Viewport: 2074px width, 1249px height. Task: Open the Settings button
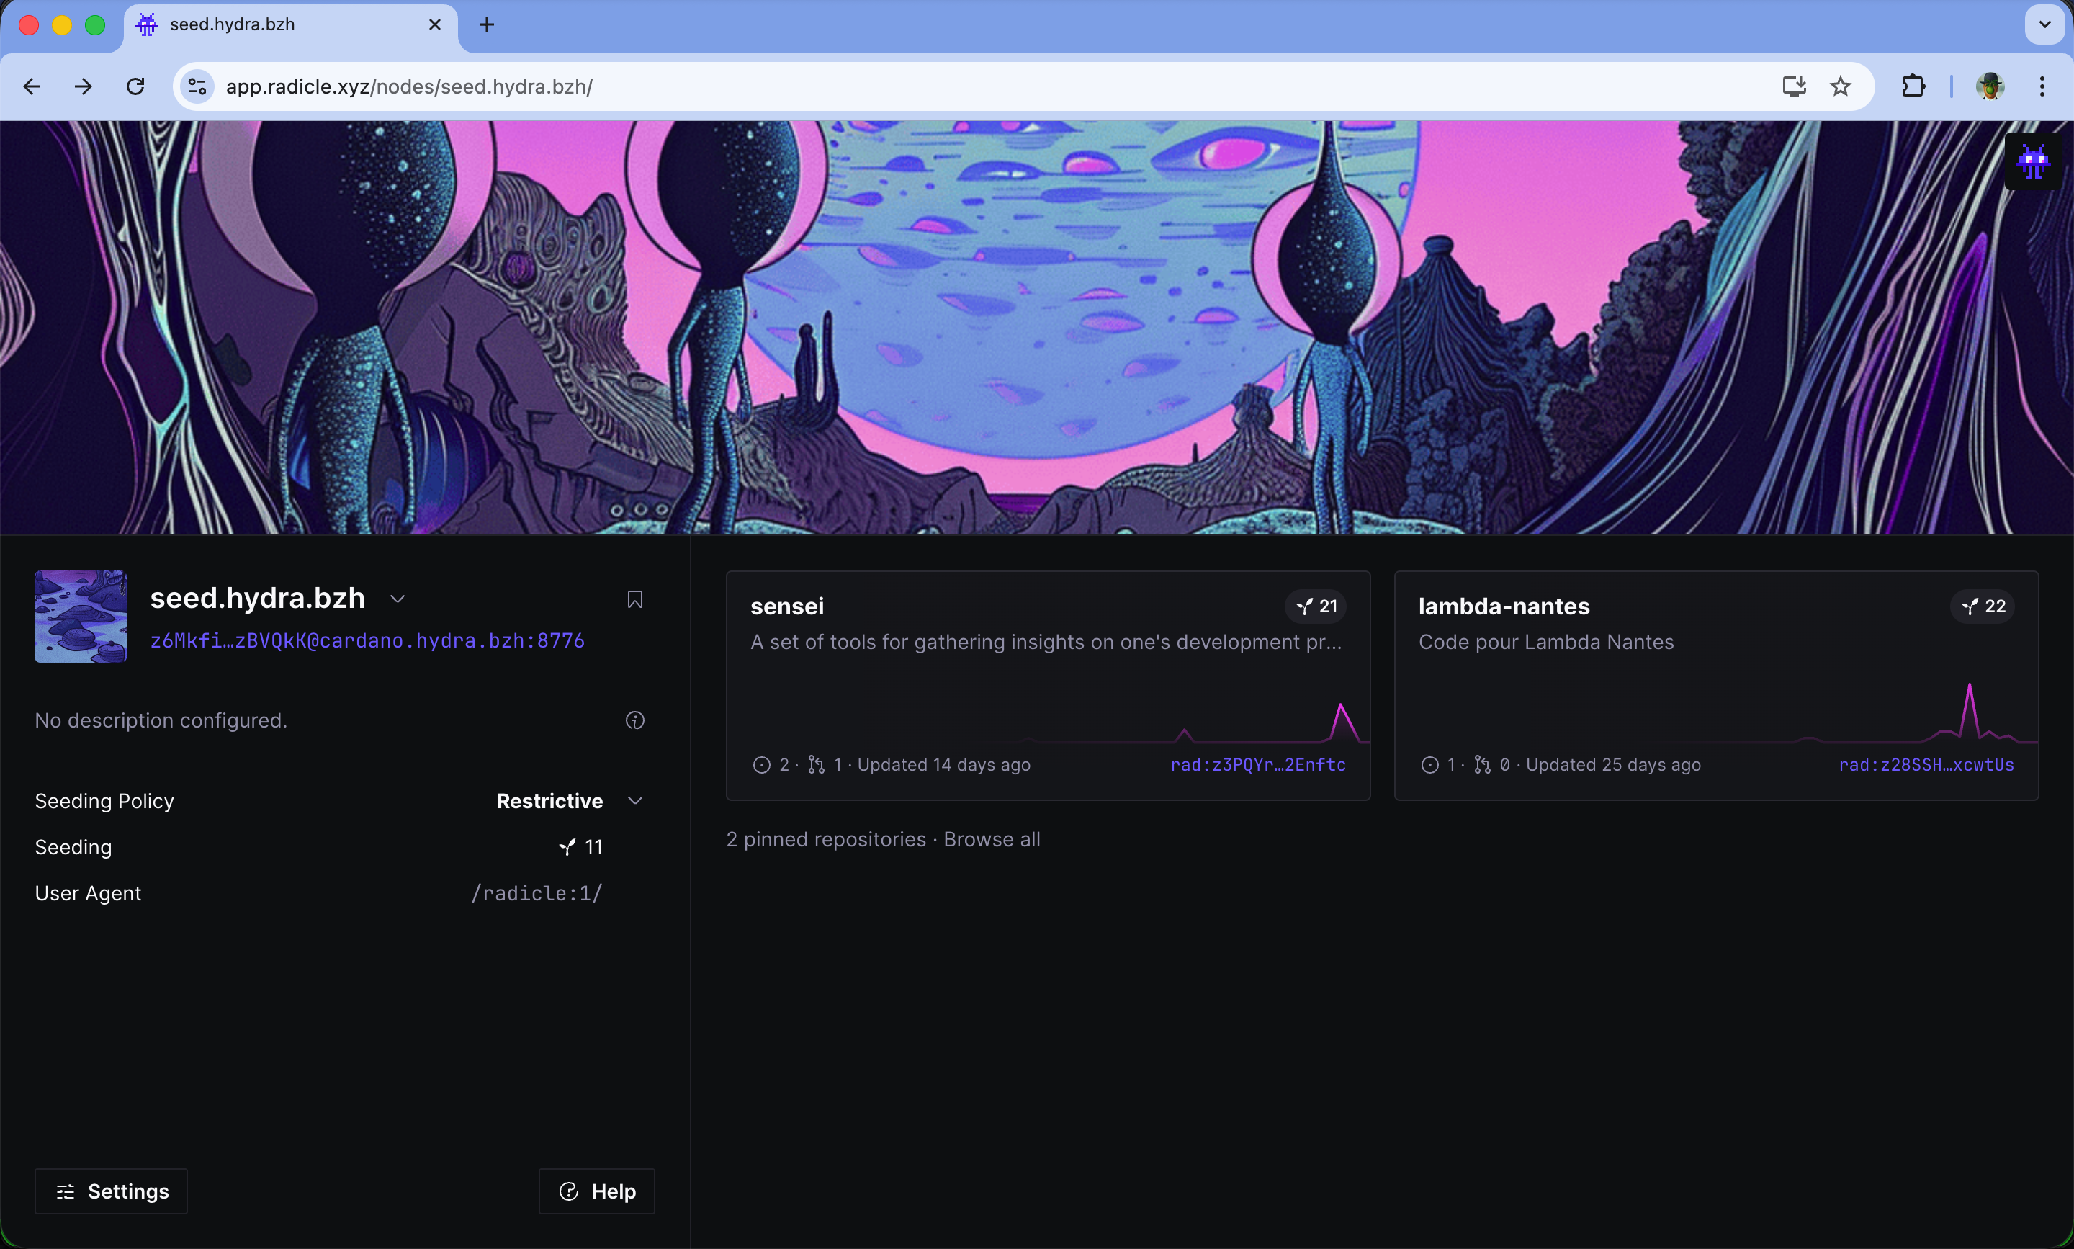111,1191
